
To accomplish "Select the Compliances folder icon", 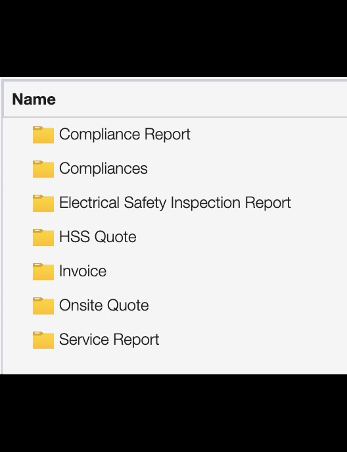I will 43,169.
